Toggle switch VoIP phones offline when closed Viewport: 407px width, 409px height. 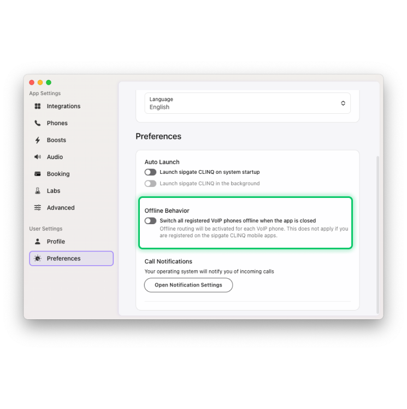(x=150, y=221)
